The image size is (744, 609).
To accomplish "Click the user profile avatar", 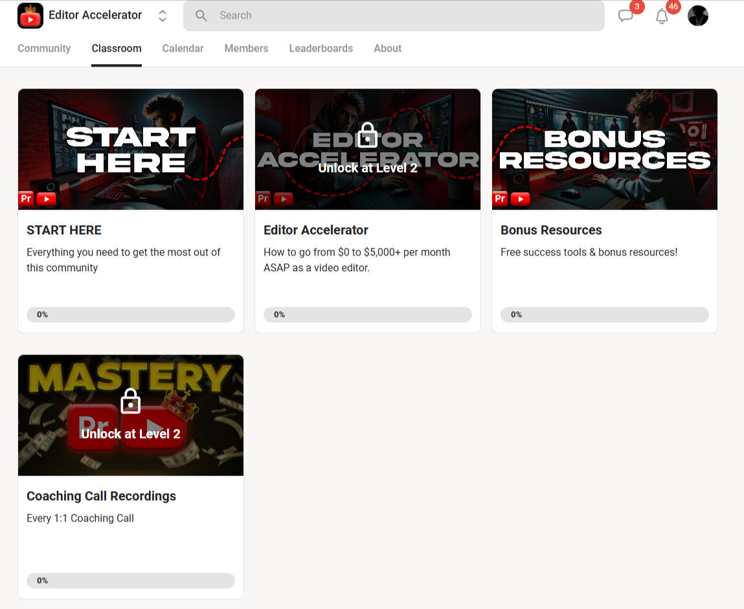I will (697, 16).
